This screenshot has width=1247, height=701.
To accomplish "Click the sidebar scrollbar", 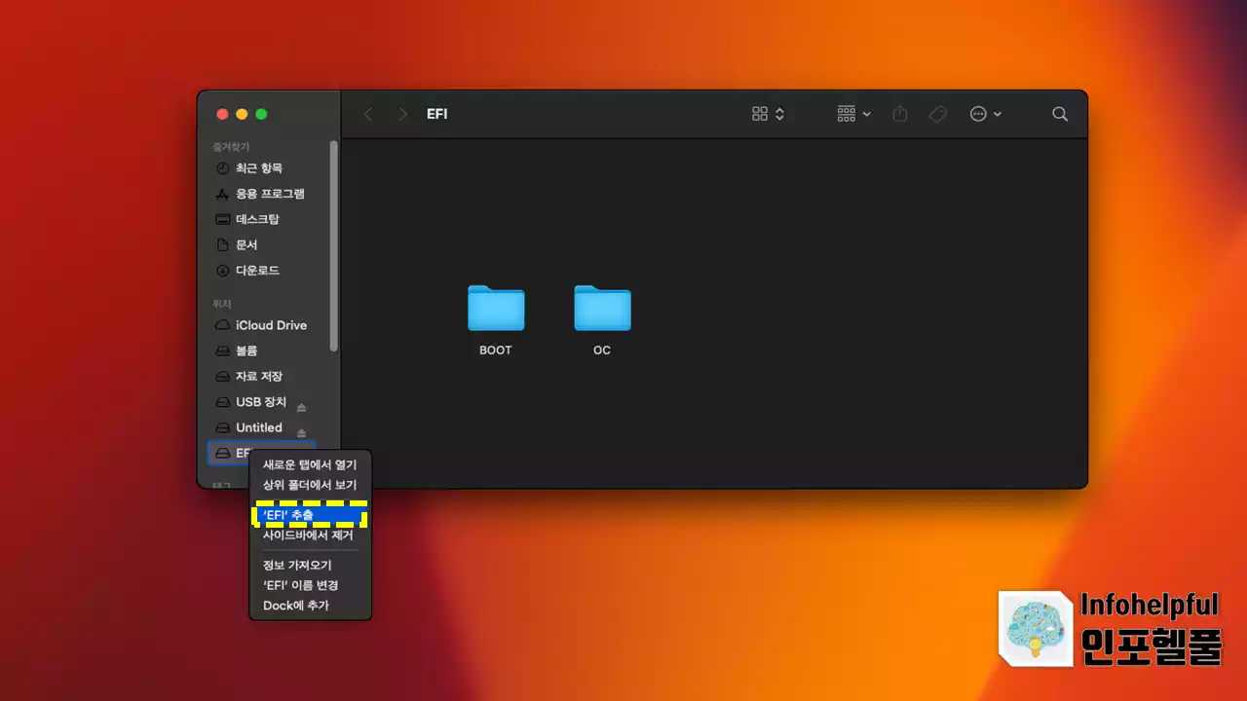I will [334, 245].
